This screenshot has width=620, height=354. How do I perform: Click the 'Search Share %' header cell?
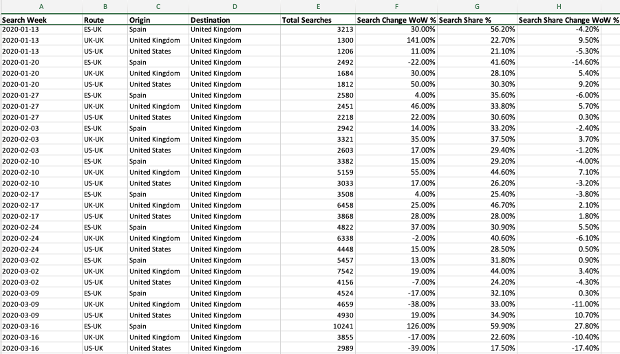(477, 20)
